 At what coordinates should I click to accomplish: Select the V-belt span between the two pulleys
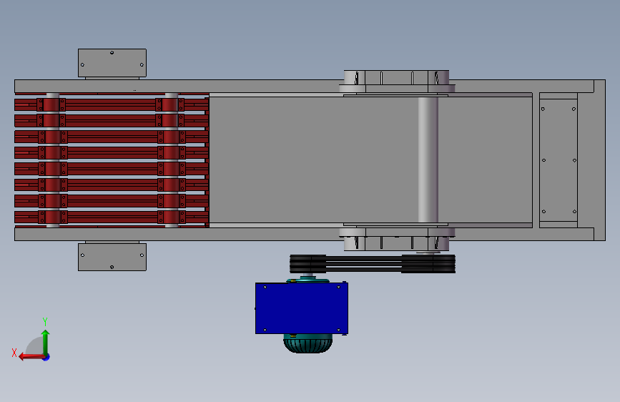click(x=364, y=263)
